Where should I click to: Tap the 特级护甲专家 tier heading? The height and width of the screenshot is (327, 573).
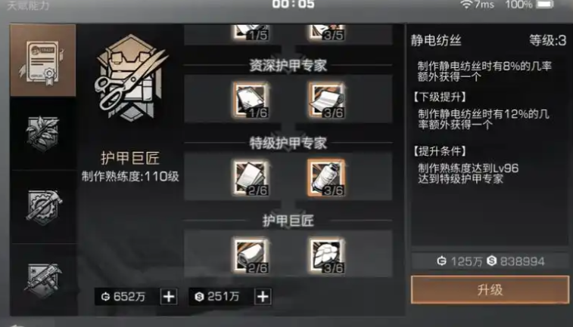288,143
